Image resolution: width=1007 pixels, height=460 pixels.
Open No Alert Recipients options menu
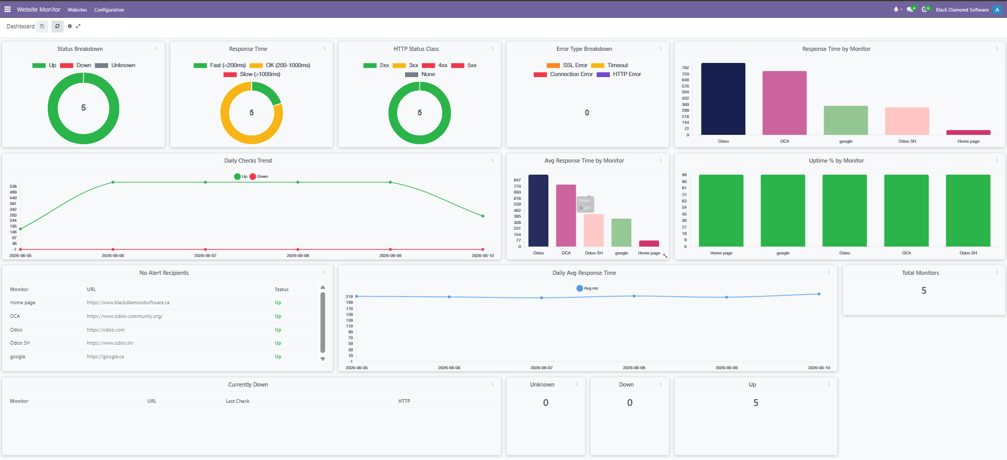pyautogui.click(x=325, y=272)
